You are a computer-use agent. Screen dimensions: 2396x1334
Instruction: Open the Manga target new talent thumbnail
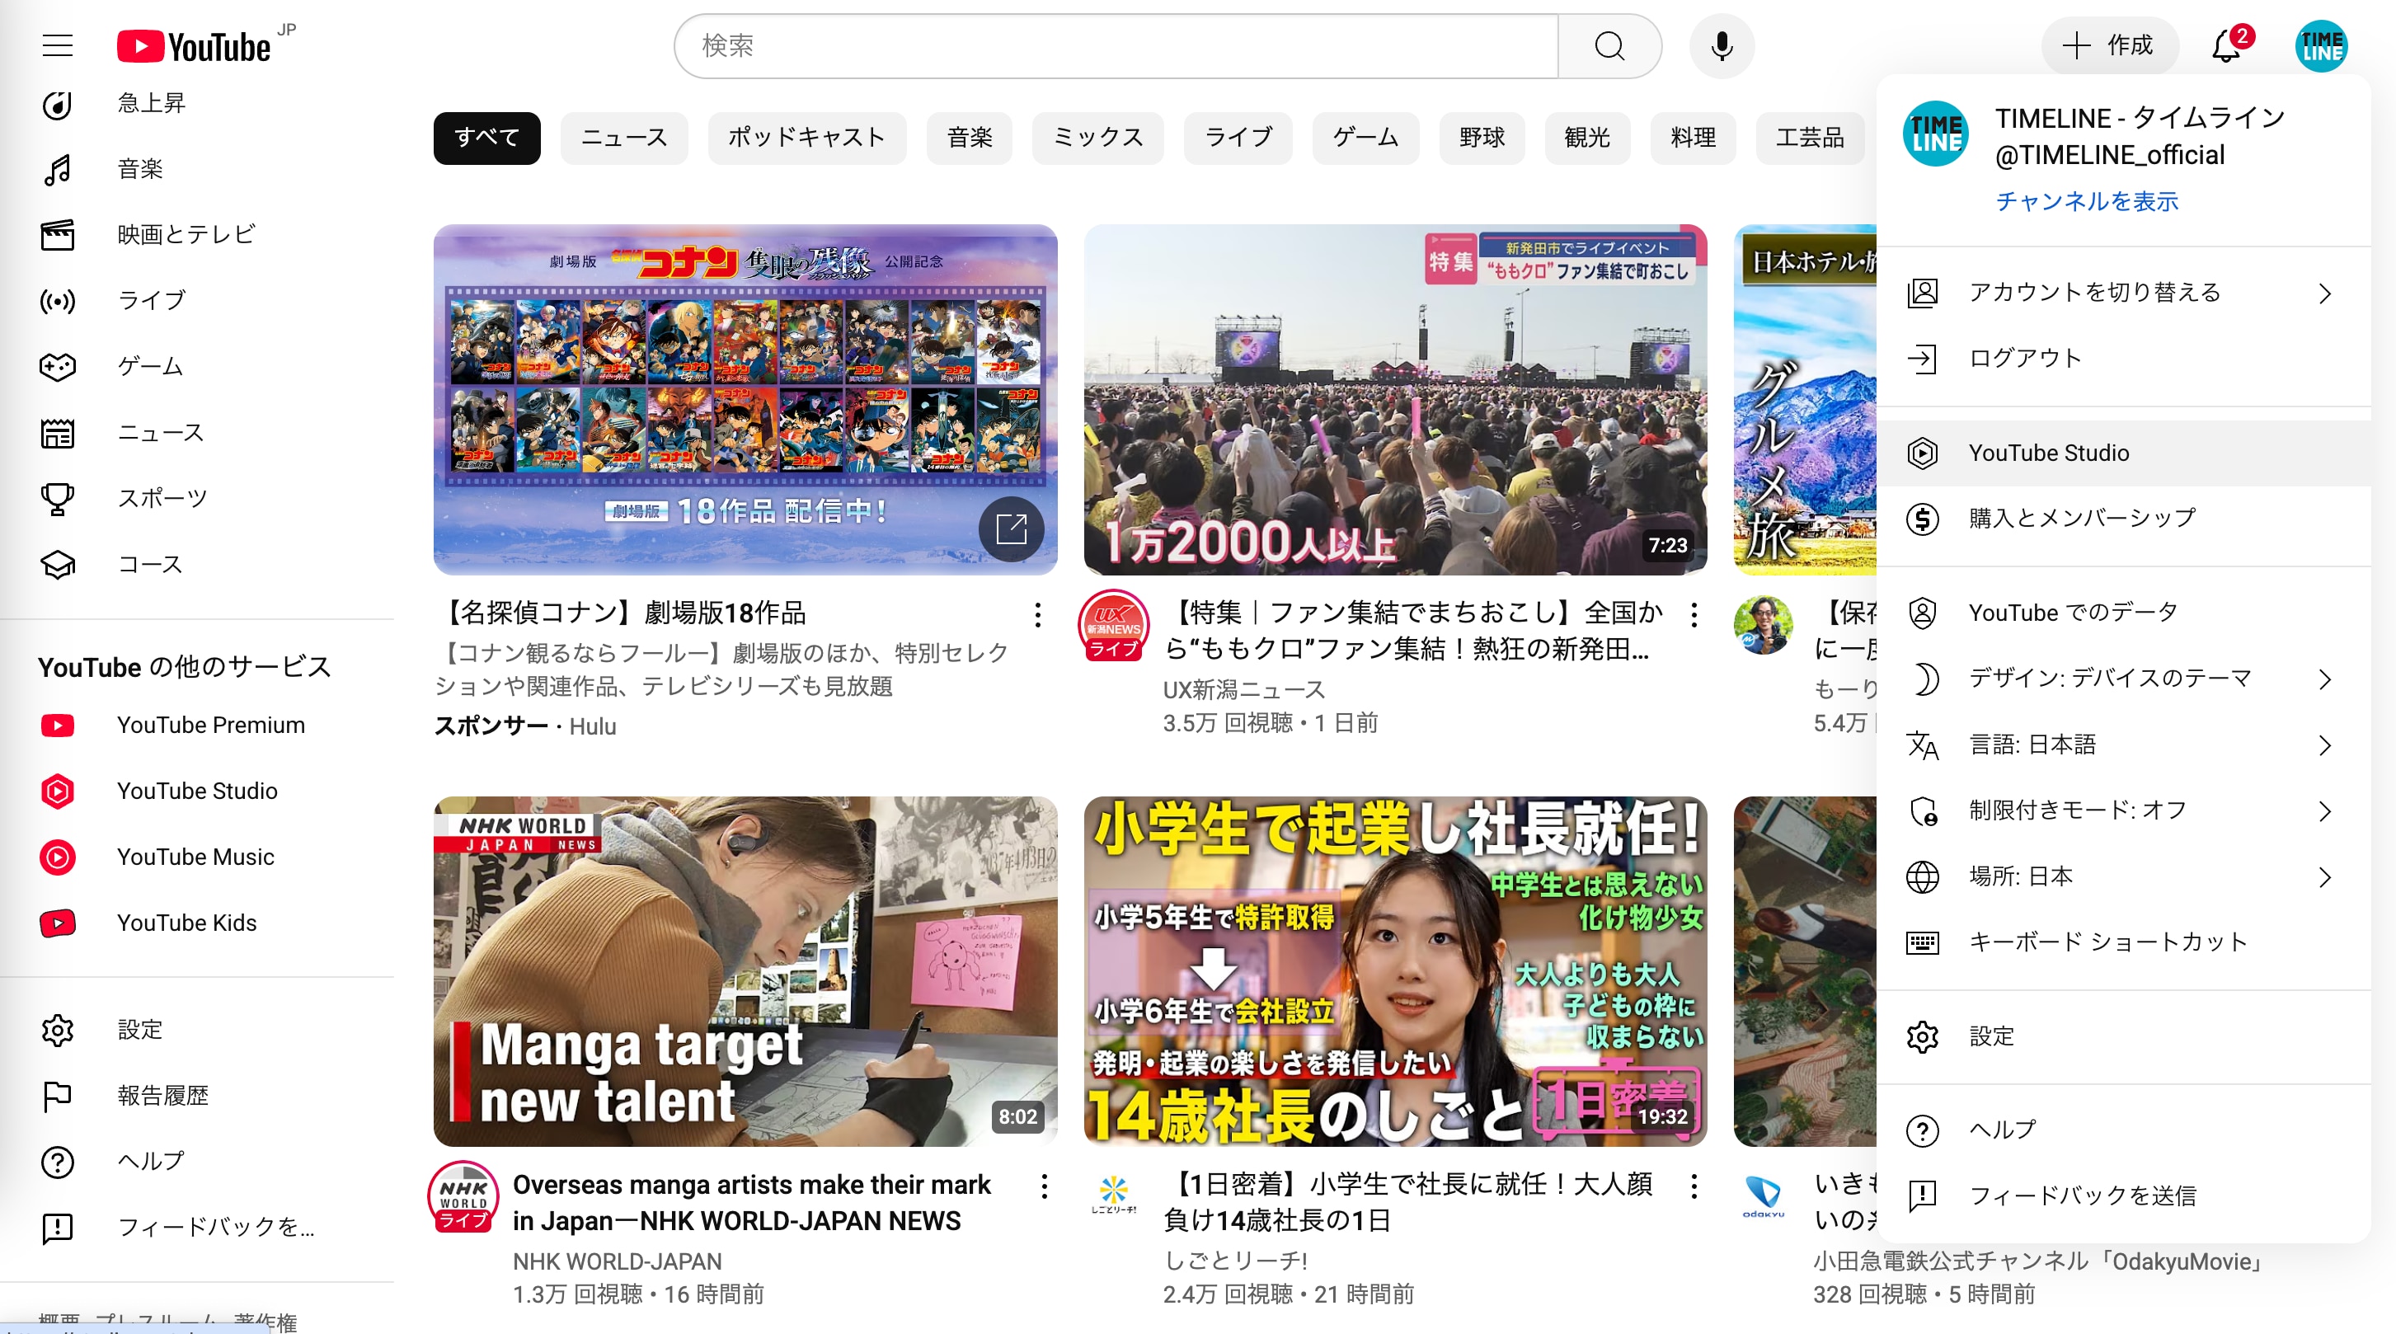point(745,971)
